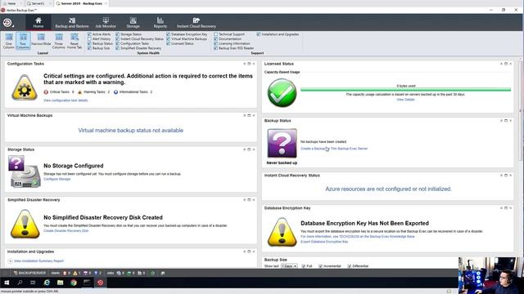Collapse the Storage Status panel
The width and height of the screenshot is (524, 294).
click(244, 149)
